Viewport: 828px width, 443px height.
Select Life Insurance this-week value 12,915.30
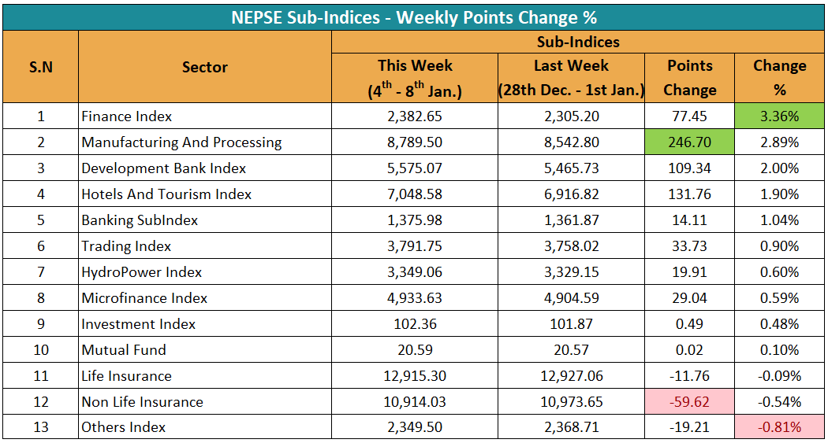(x=415, y=376)
